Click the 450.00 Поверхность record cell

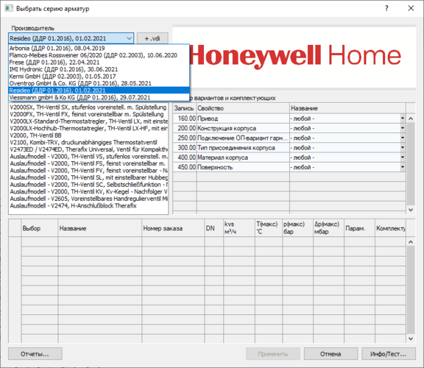point(185,167)
